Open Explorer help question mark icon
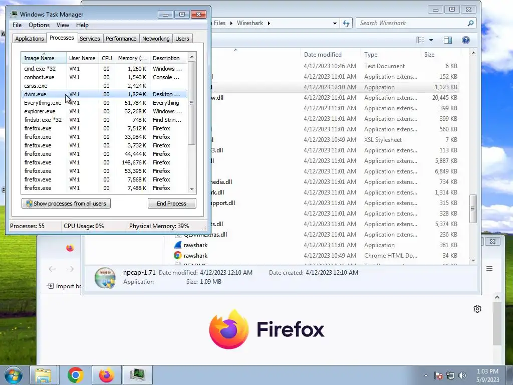 pyautogui.click(x=465, y=40)
